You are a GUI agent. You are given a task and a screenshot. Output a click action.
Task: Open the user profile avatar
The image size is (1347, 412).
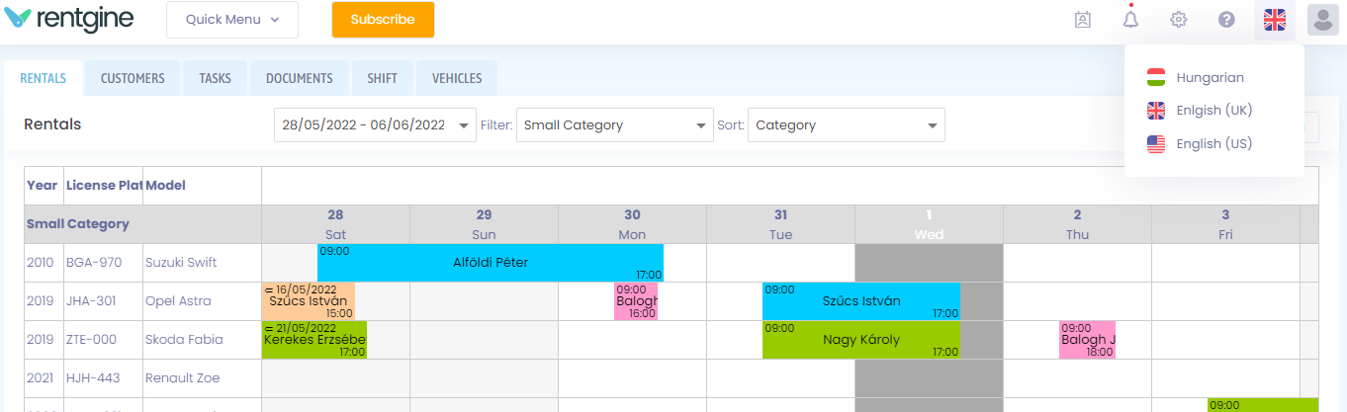point(1323,20)
